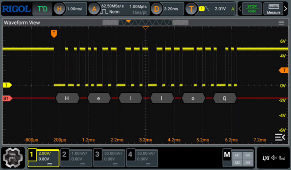Select the trigger position T marker on the waveform
This screenshot has height=170, width=291.
pyautogui.click(x=54, y=34)
